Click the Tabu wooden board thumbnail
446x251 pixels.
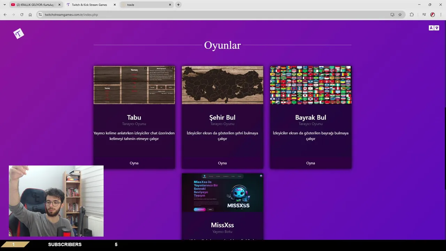(x=134, y=85)
